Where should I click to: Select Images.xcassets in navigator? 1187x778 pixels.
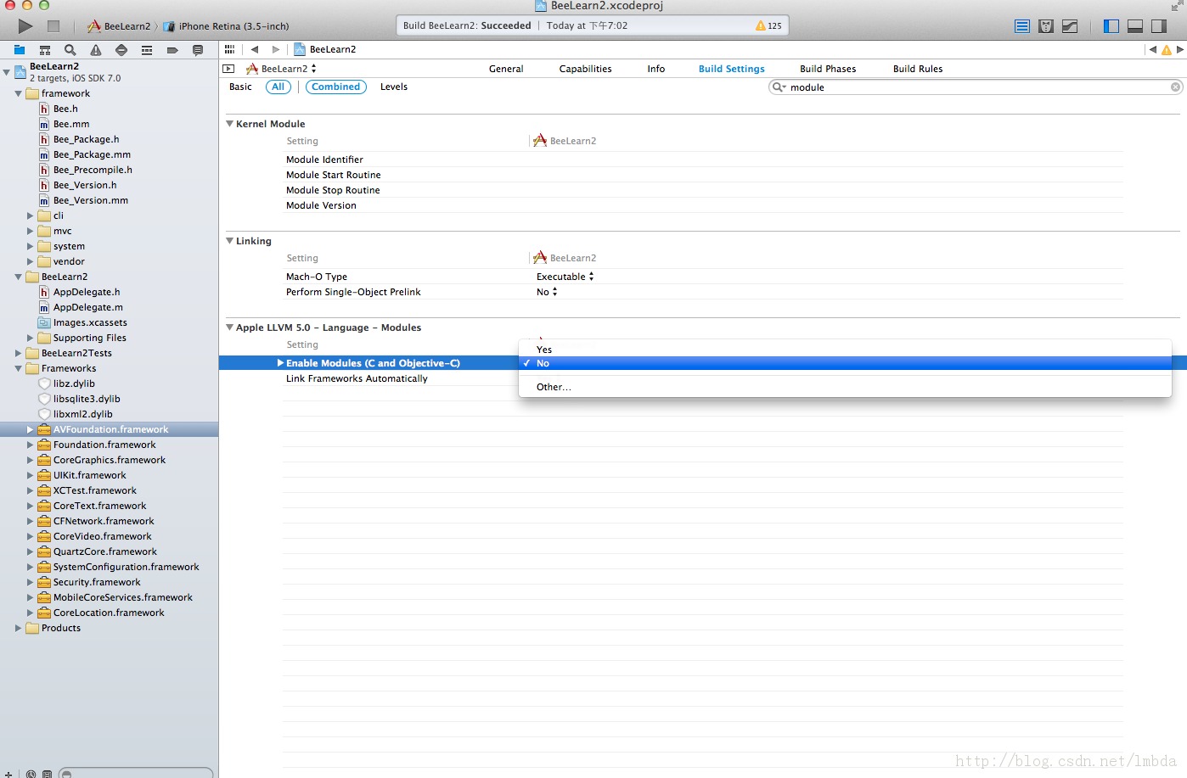click(x=90, y=322)
